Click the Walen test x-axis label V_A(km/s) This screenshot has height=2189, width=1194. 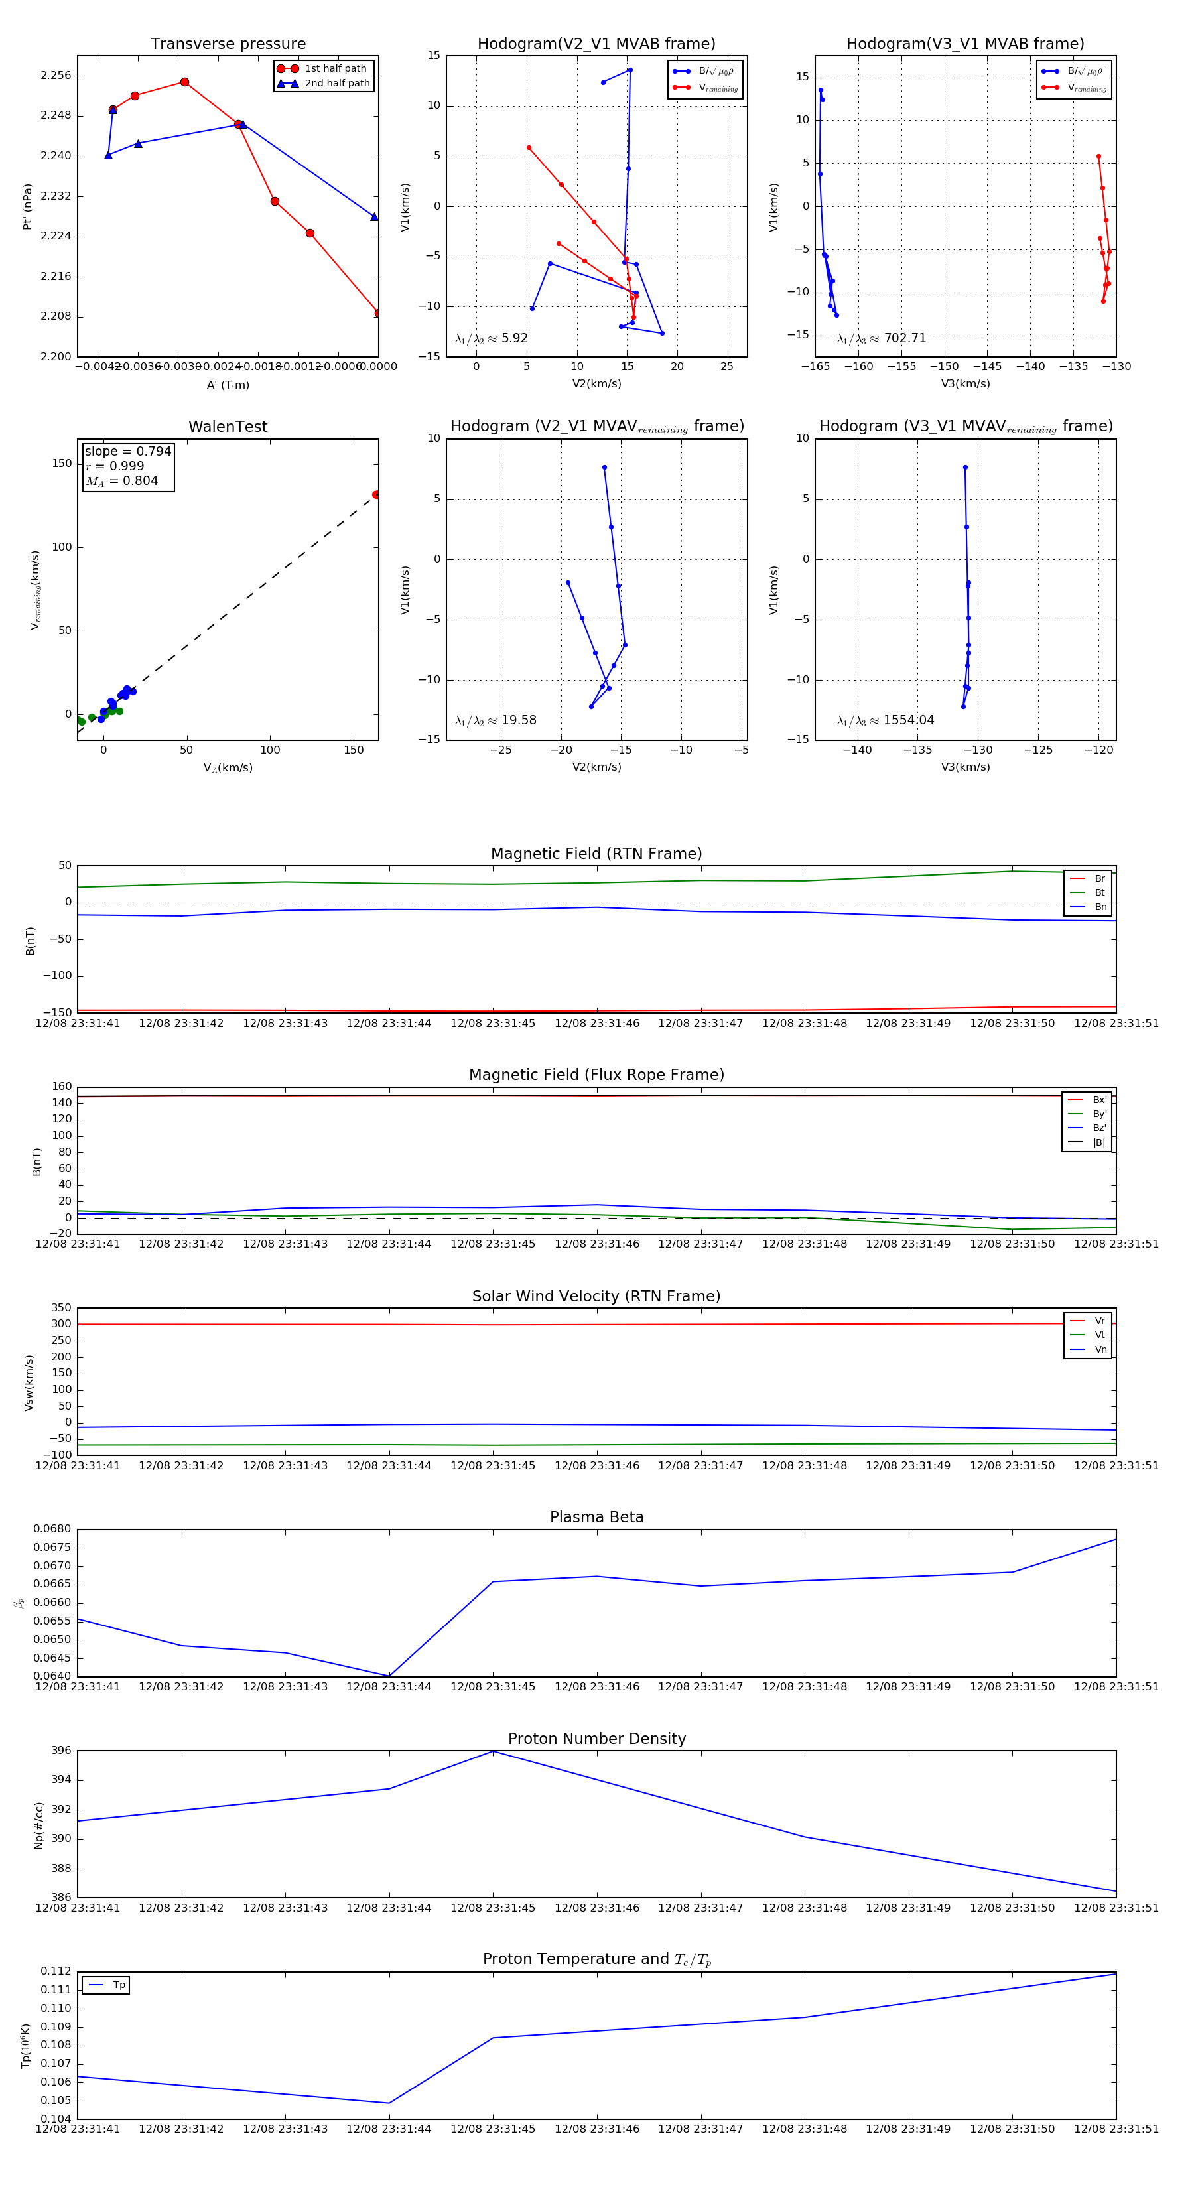pos(228,768)
